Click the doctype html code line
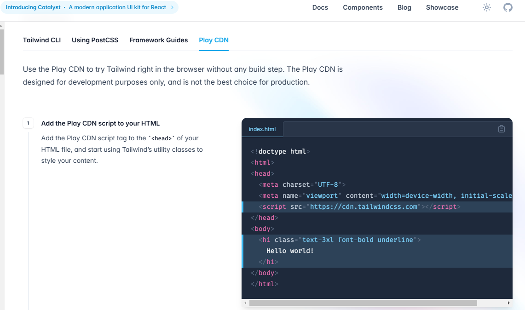Screen dimensions: 525x310 [280, 151]
